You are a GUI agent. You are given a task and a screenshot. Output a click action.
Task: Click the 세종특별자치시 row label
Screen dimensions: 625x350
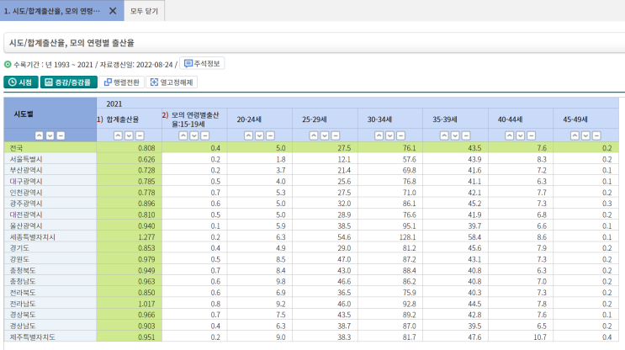click(x=33, y=236)
